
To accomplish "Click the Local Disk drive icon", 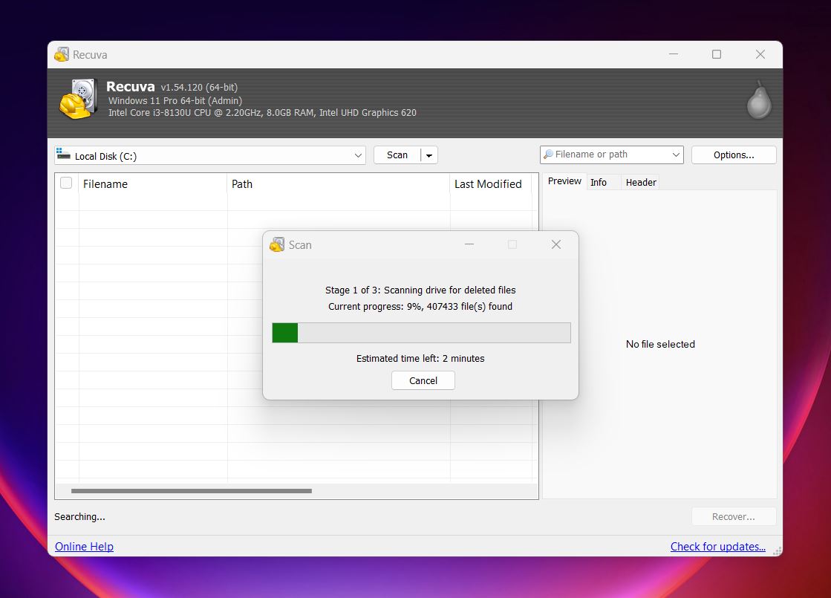I will (64, 155).
